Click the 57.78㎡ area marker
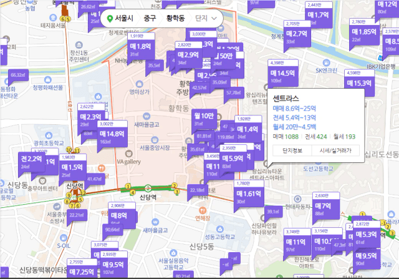 234,93
